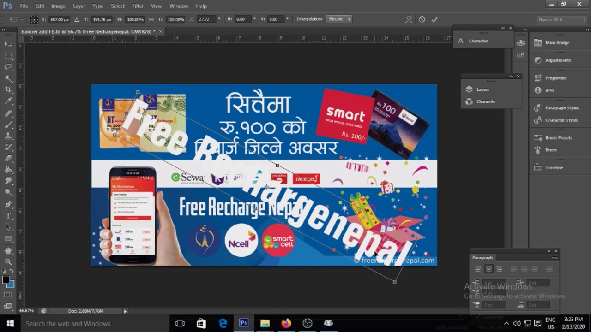Image resolution: width=591 pixels, height=332 pixels.
Task: Click the foreground color swatch
Action: [x=6, y=280]
